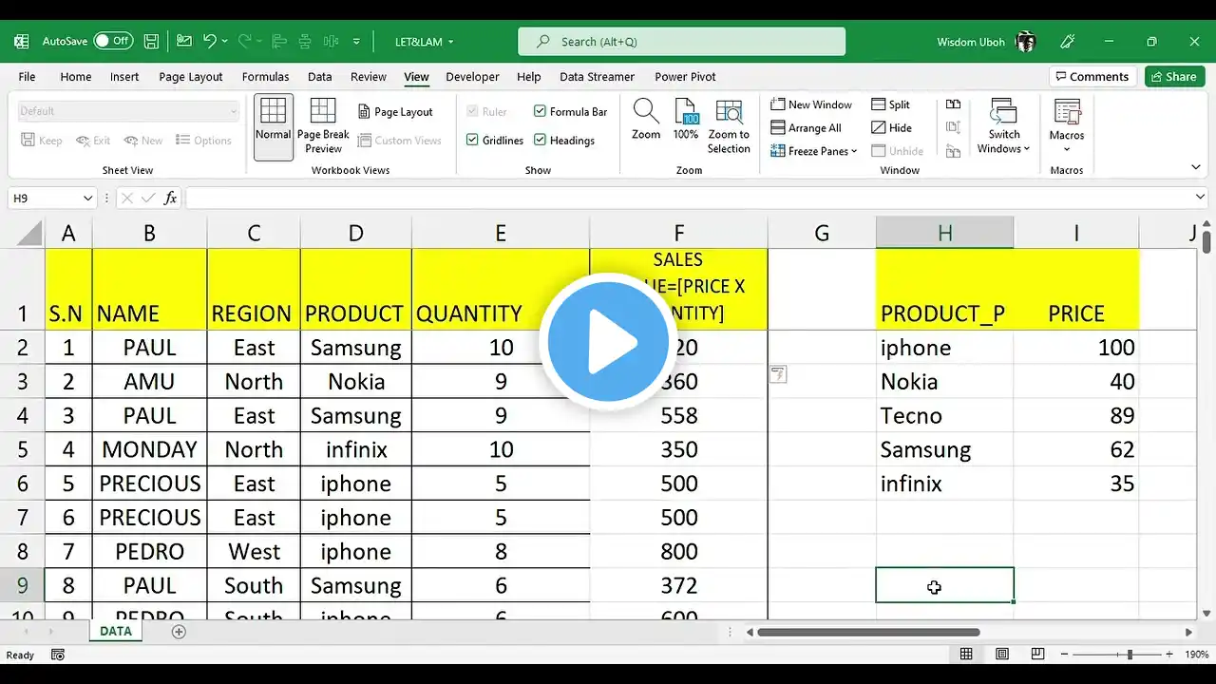The image size is (1216, 684).
Task: Click the Comments button
Action: click(1092, 77)
